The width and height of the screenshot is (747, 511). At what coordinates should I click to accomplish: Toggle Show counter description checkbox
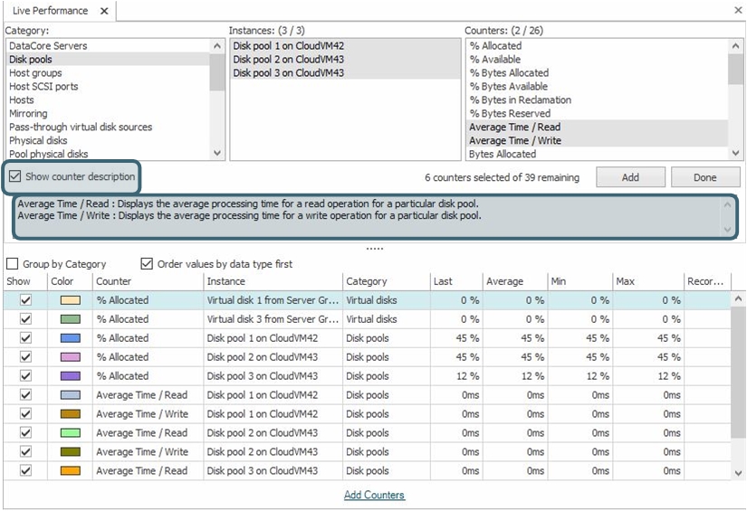[x=15, y=176]
